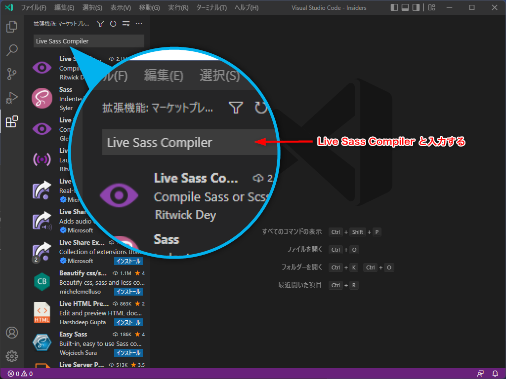Install Live HTML Previewer extension
506x379 pixels.
128,322
